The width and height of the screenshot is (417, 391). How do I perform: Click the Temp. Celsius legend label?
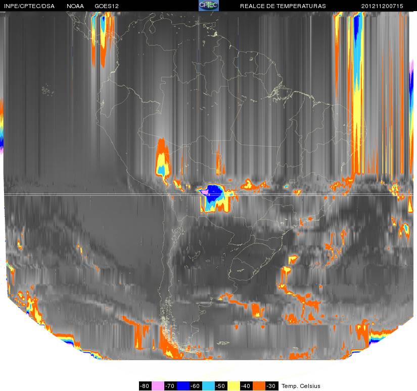301,386
